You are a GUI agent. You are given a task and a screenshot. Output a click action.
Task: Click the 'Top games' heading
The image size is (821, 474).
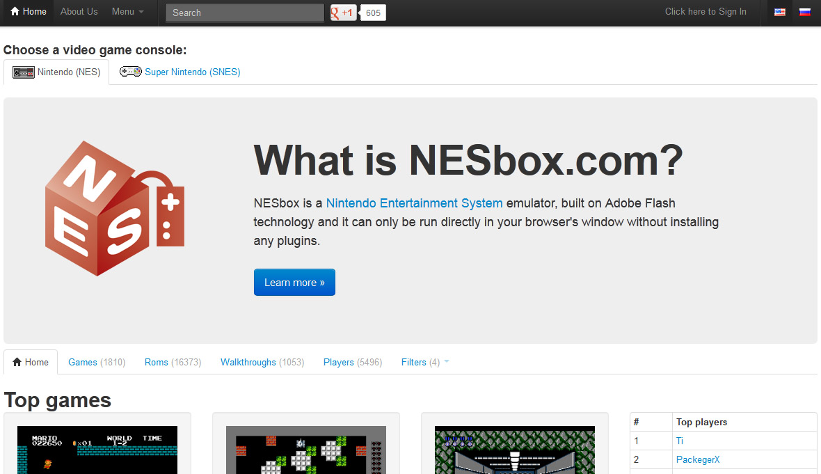(58, 400)
